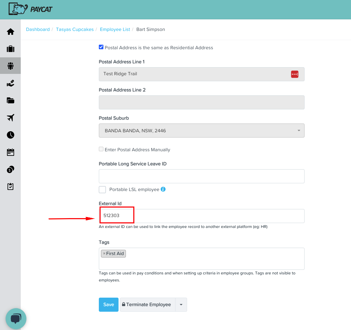Open the clock timesheets icon
This screenshot has height=330, width=351.
11,135
